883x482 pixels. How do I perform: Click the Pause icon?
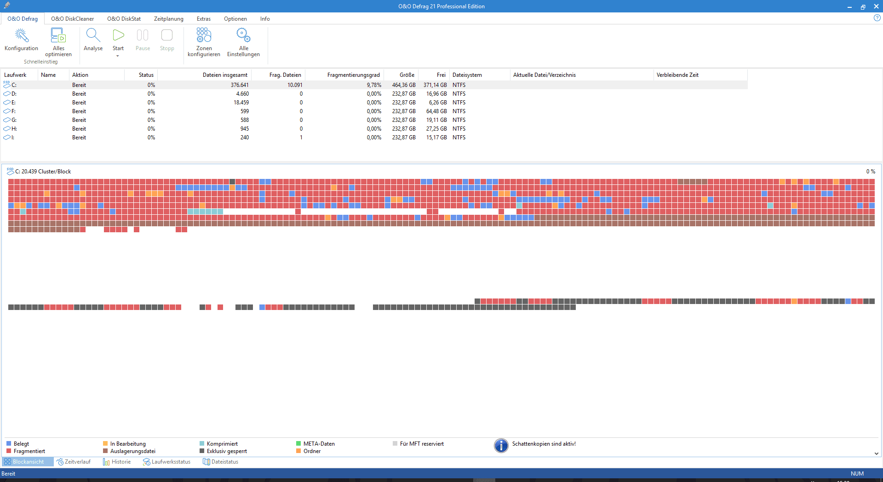point(143,35)
